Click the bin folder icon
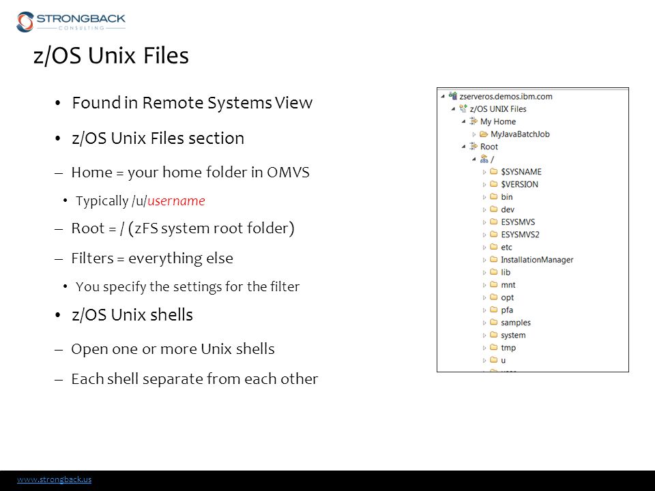This screenshot has width=655, height=491. pyautogui.click(x=494, y=196)
